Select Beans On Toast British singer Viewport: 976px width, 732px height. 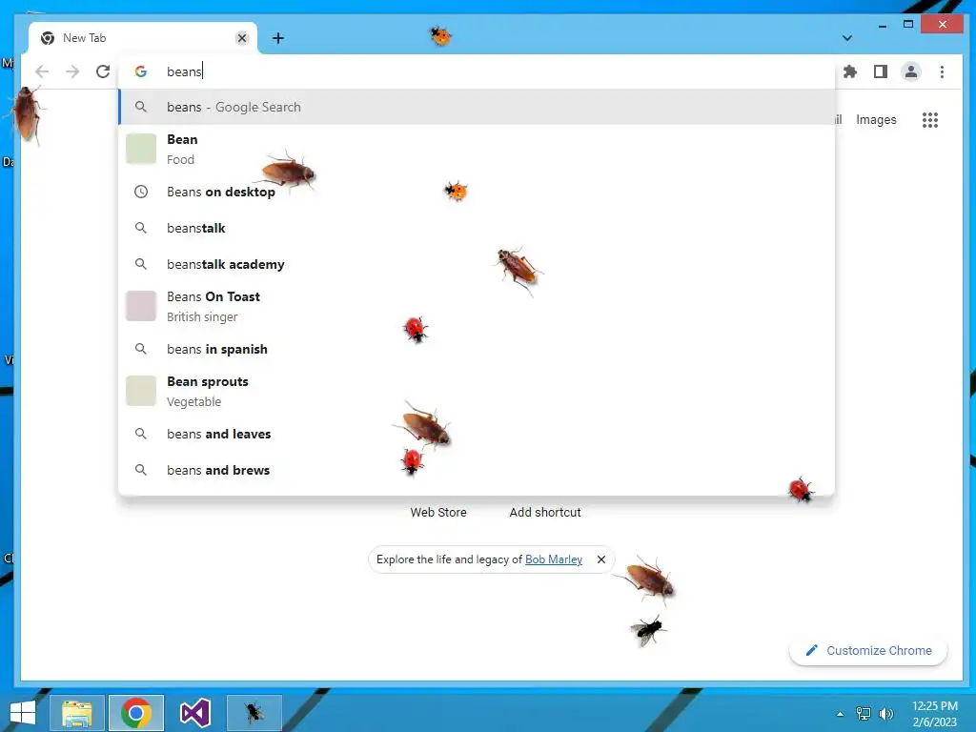pos(477,306)
